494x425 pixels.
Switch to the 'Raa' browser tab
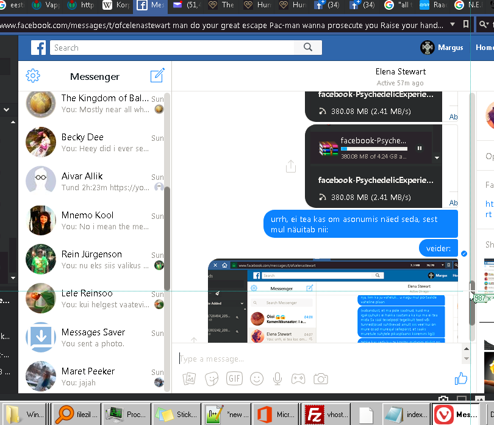433,5
